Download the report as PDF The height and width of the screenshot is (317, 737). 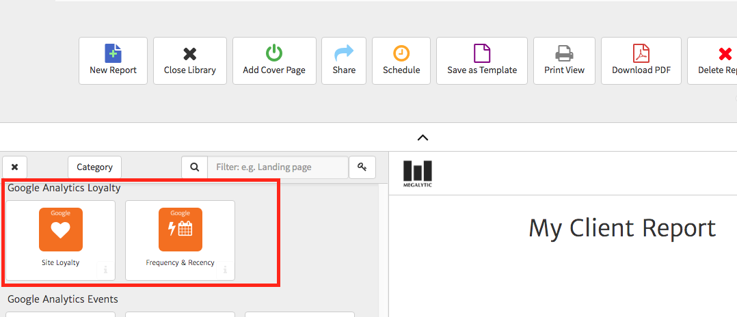641,61
